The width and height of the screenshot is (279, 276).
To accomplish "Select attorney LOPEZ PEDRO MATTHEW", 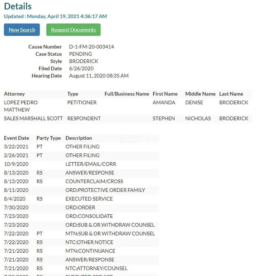I will [21, 106].
